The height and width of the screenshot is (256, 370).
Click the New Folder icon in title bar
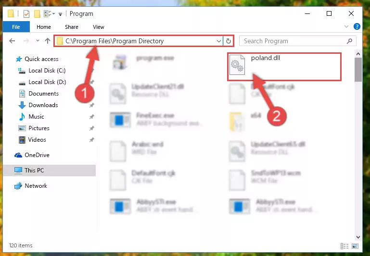tap(37, 14)
